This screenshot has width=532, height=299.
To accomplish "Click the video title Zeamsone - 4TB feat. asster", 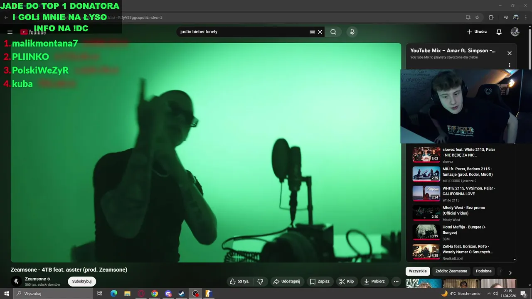I will coord(69,270).
